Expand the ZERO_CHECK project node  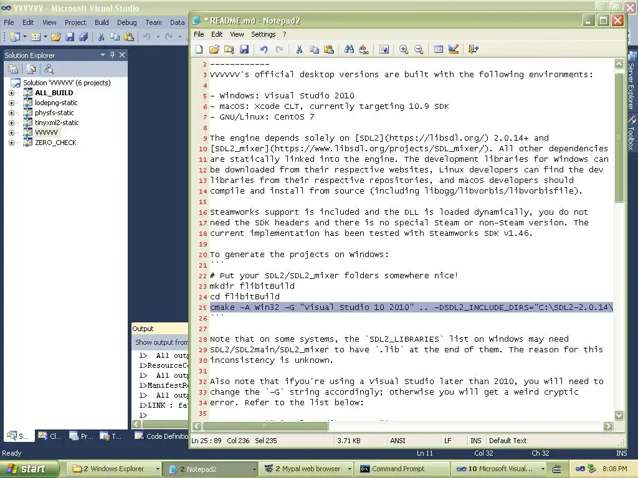11,143
